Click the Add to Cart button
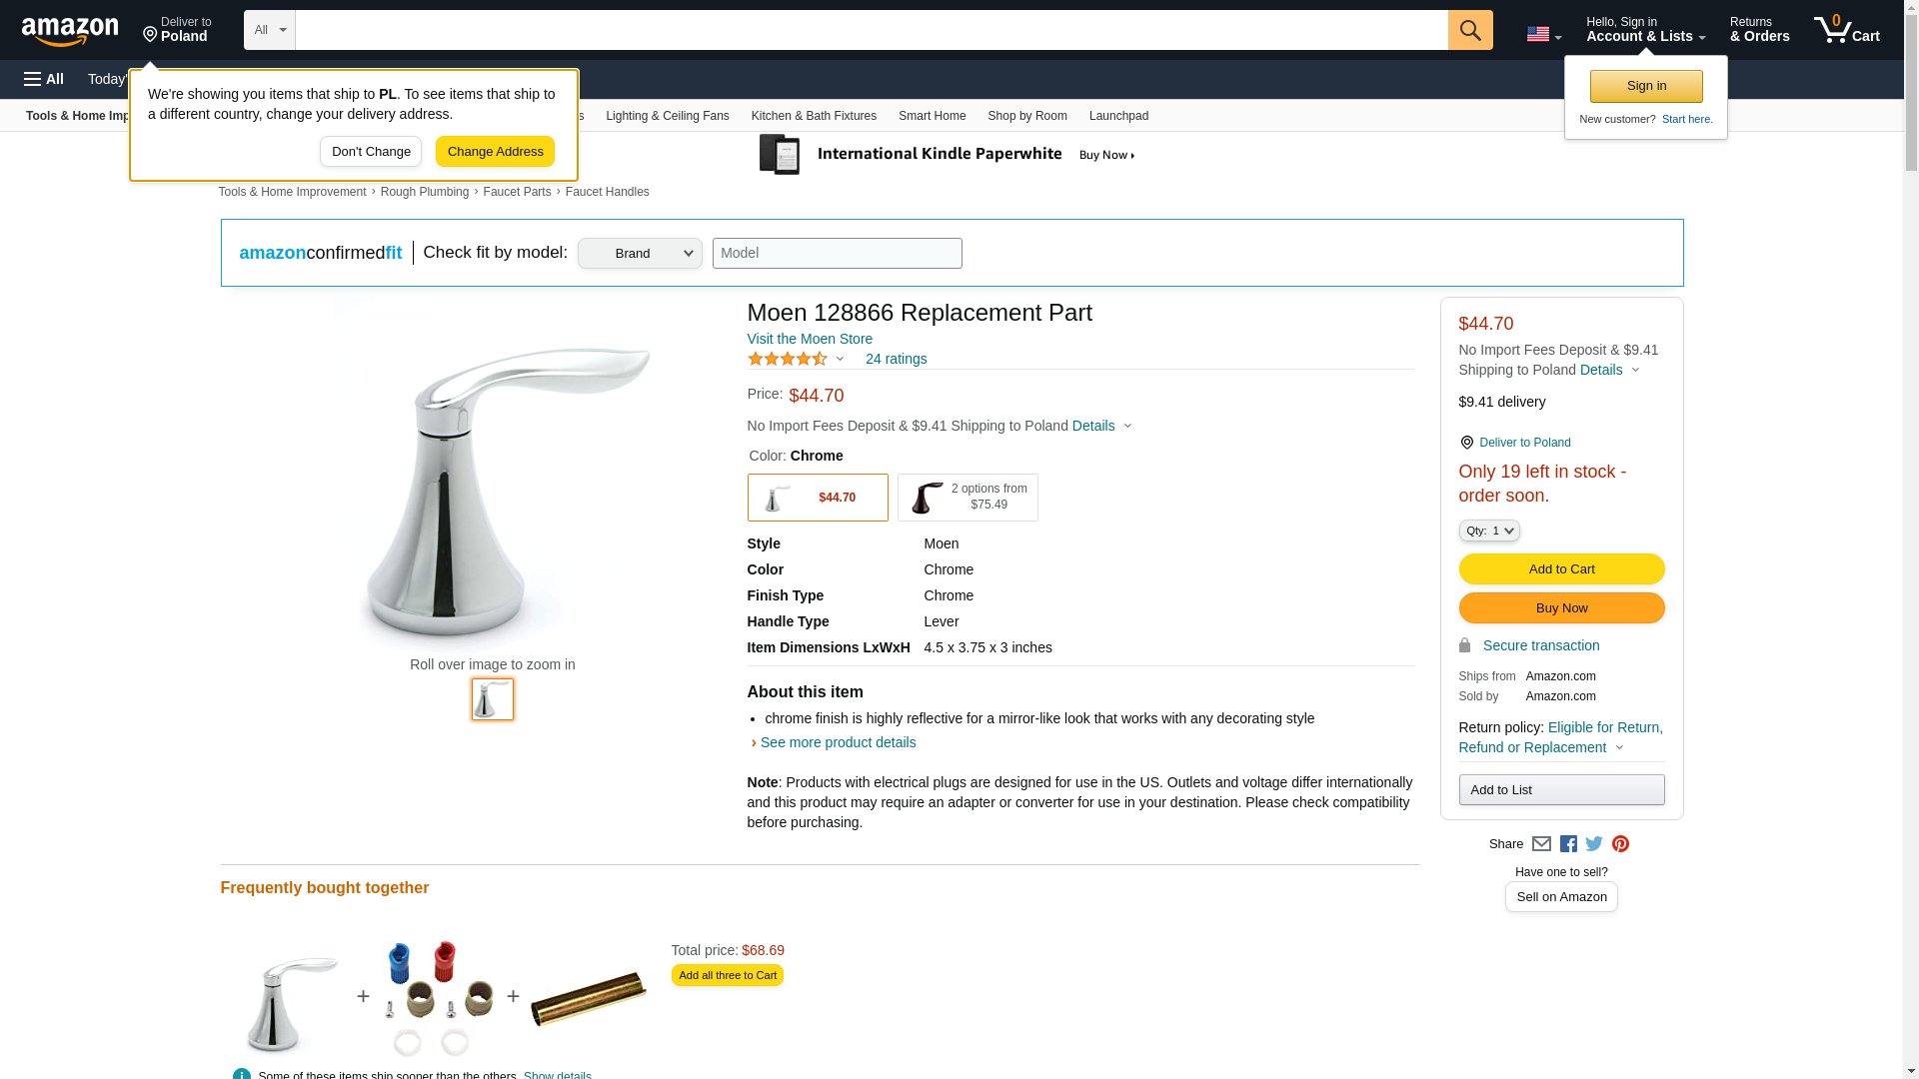 click(x=1561, y=569)
